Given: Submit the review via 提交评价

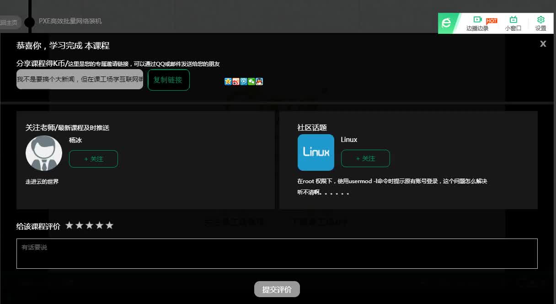Looking at the screenshot, I should (277, 289).
